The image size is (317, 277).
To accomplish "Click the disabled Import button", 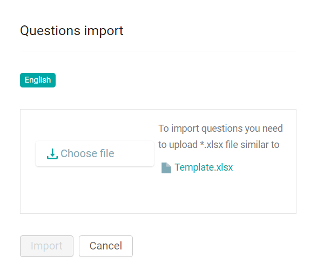I will click(46, 246).
